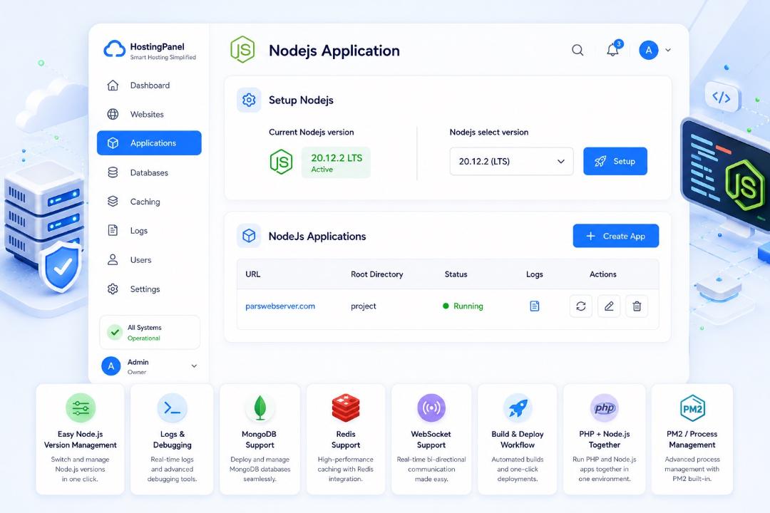
Task: Click the Nodejs logo beside page title
Action: pos(242,50)
